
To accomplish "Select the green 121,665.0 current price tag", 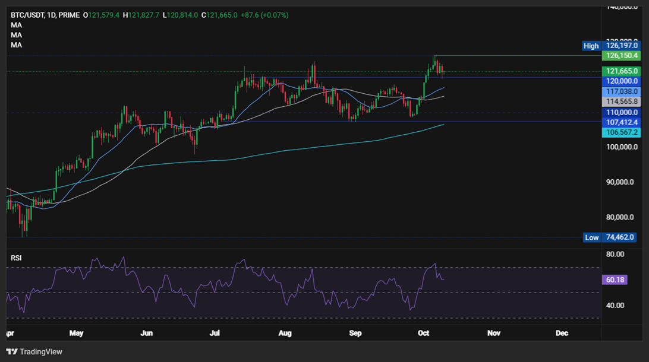I will [x=620, y=71].
